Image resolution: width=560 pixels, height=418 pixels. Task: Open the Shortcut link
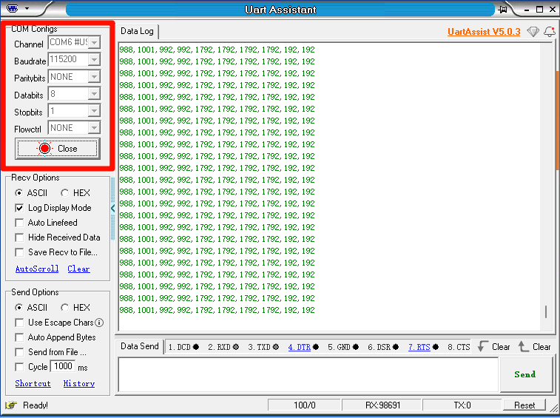click(33, 383)
